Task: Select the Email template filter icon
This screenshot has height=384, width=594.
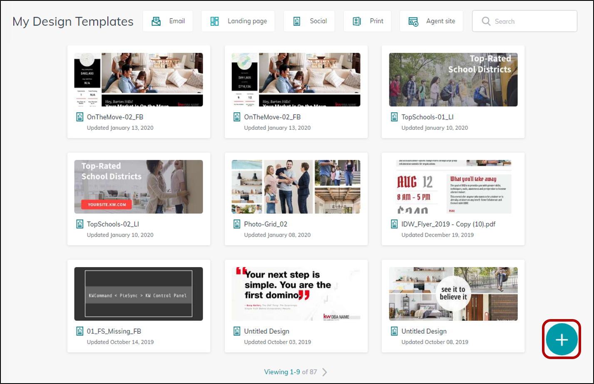Action: 156,20
